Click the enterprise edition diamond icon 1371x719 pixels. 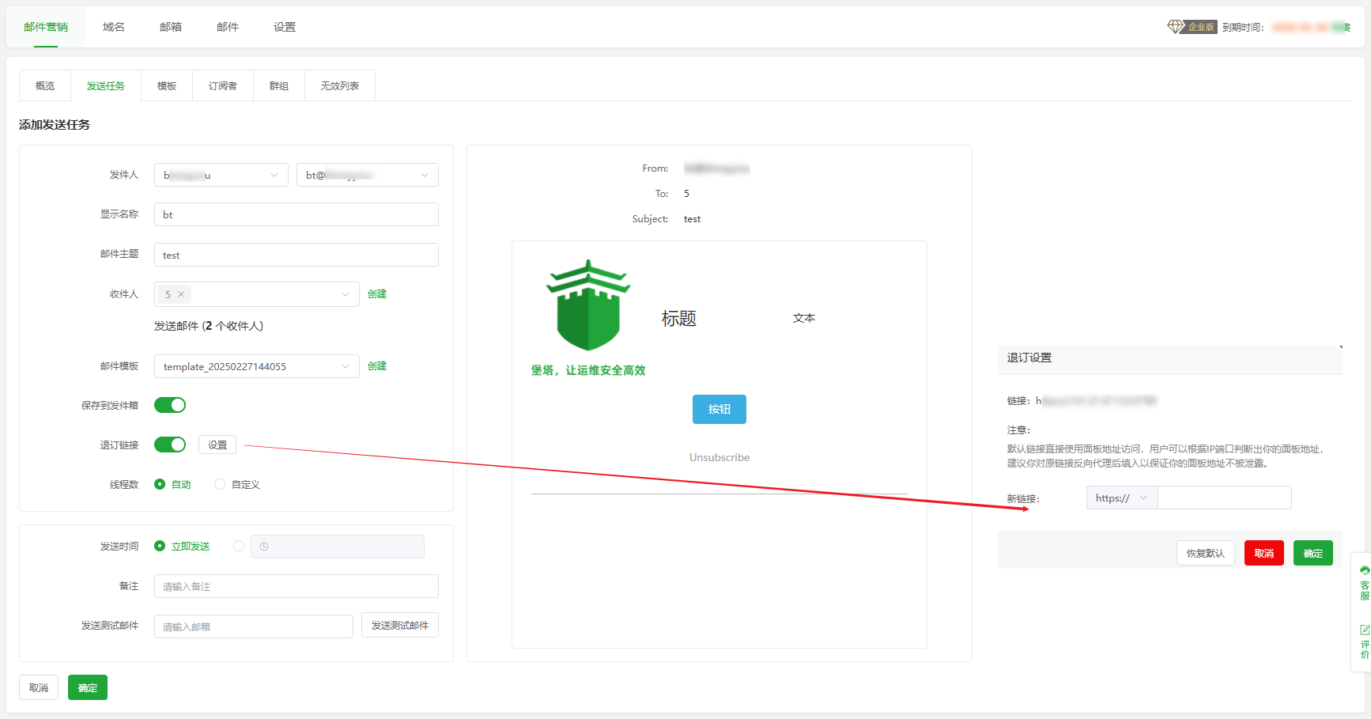[1175, 26]
